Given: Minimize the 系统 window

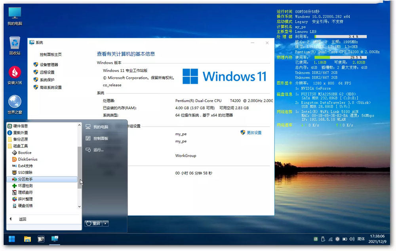Looking at the screenshot, I should [x=253, y=43].
